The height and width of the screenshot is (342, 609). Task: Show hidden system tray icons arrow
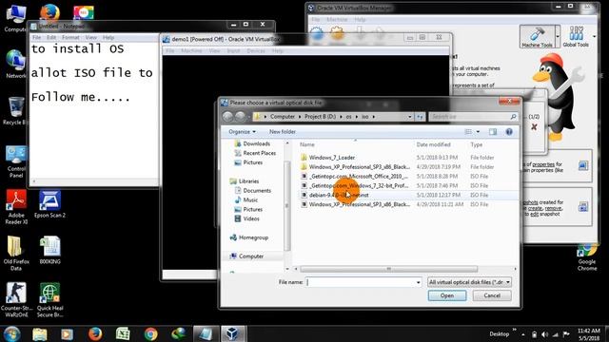523,334
